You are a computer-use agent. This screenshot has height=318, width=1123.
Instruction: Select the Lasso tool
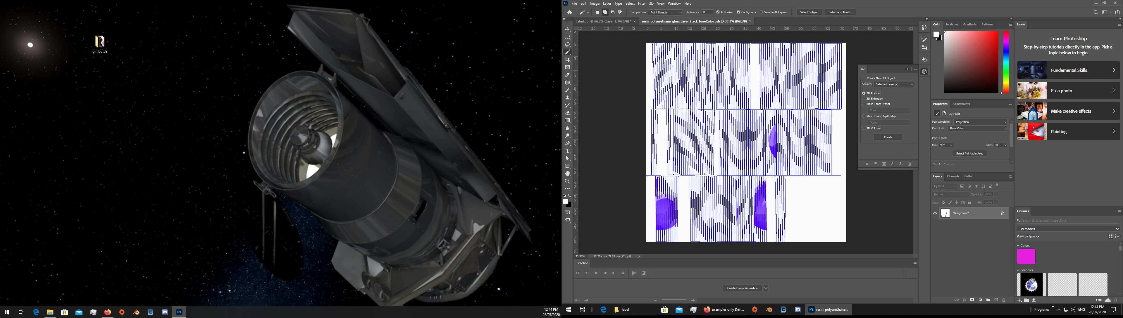point(567,45)
